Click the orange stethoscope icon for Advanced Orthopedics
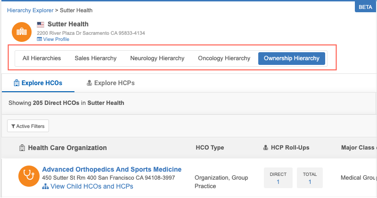The image size is (377, 198). click(x=29, y=176)
